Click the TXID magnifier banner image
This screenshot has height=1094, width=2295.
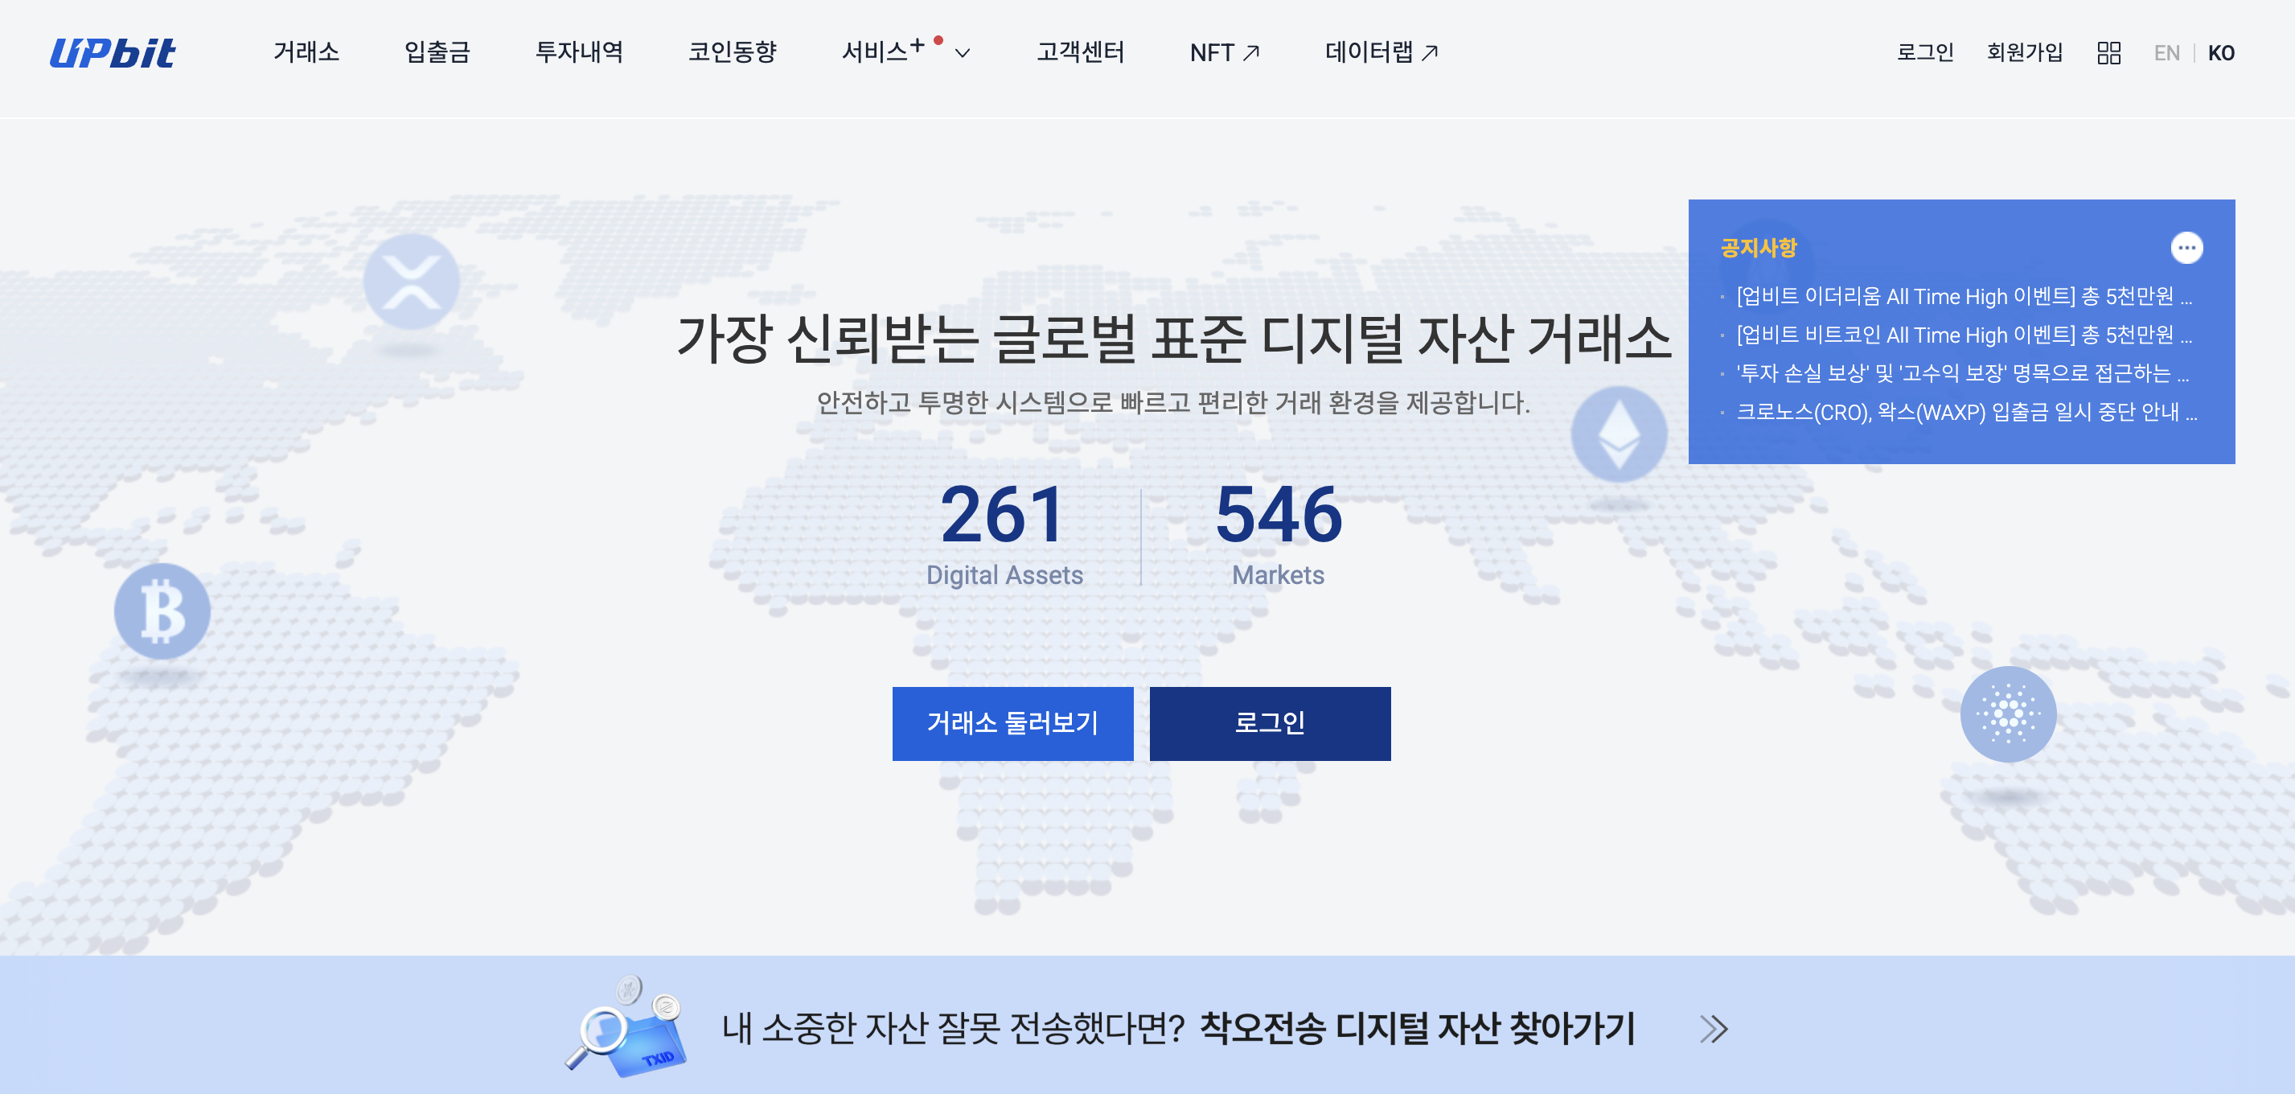[x=626, y=1026]
